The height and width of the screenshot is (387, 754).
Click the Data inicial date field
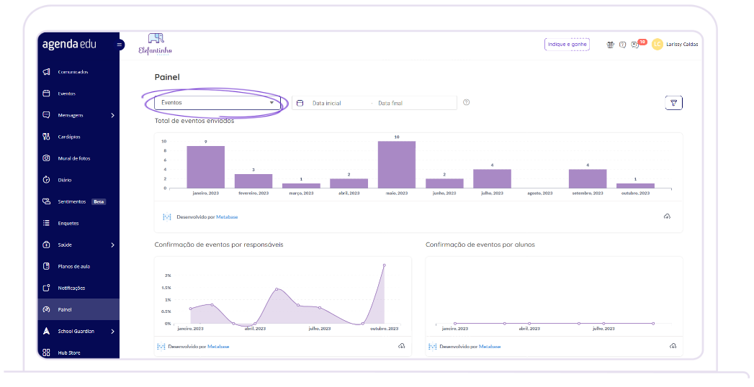tap(327, 104)
